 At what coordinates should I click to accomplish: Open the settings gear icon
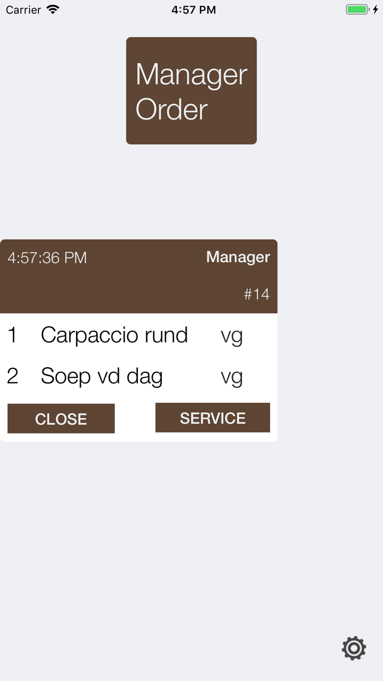(353, 648)
